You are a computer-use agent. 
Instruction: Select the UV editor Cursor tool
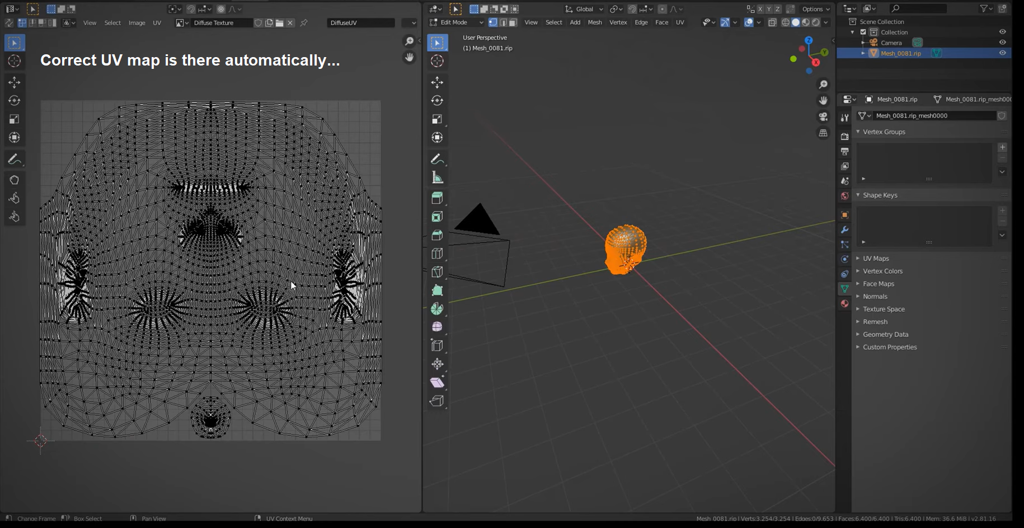15,61
